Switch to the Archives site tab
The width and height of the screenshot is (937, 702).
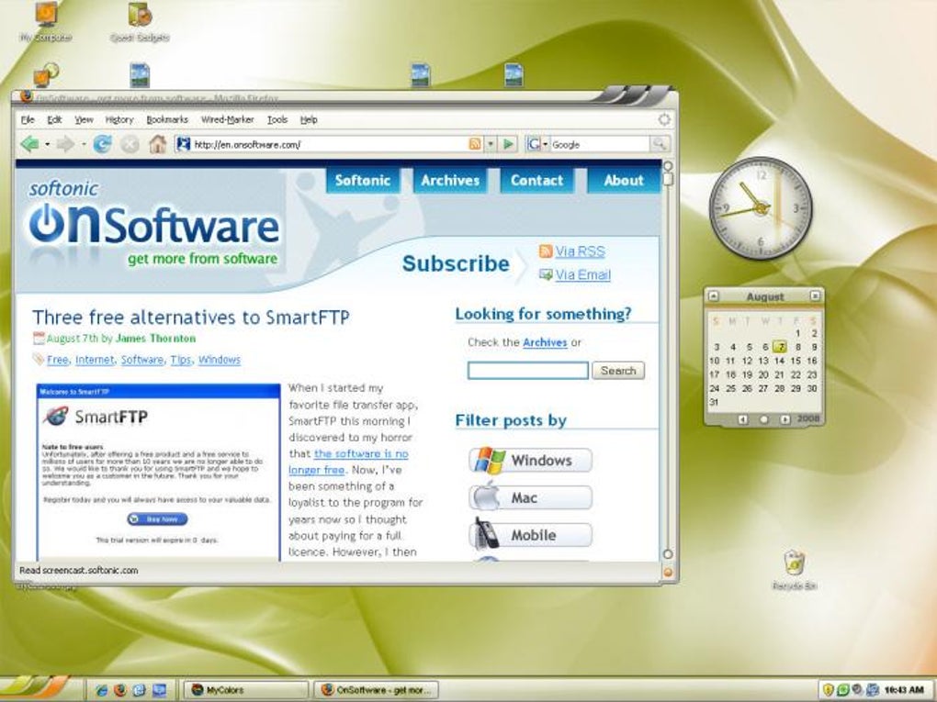450,180
